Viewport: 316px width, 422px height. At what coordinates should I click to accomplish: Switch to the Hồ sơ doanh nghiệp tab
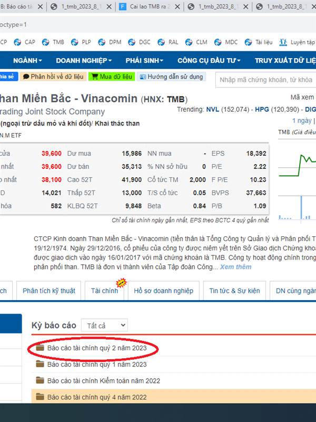click(164, 291)
